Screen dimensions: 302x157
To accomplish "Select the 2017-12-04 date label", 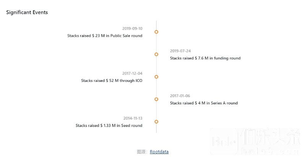I will pyautogui.click(x=132, y=74).
